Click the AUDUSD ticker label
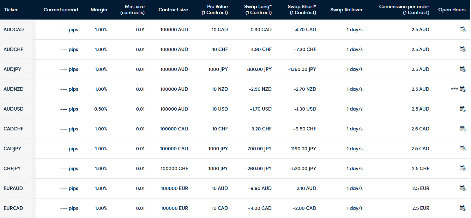Image resolution: width=471 pixels, height=218 pixels. click(x=13, y=109)
